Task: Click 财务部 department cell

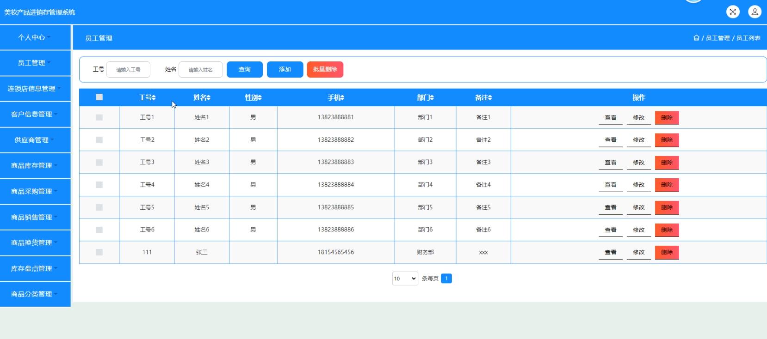Action: (x=425, y=252)
